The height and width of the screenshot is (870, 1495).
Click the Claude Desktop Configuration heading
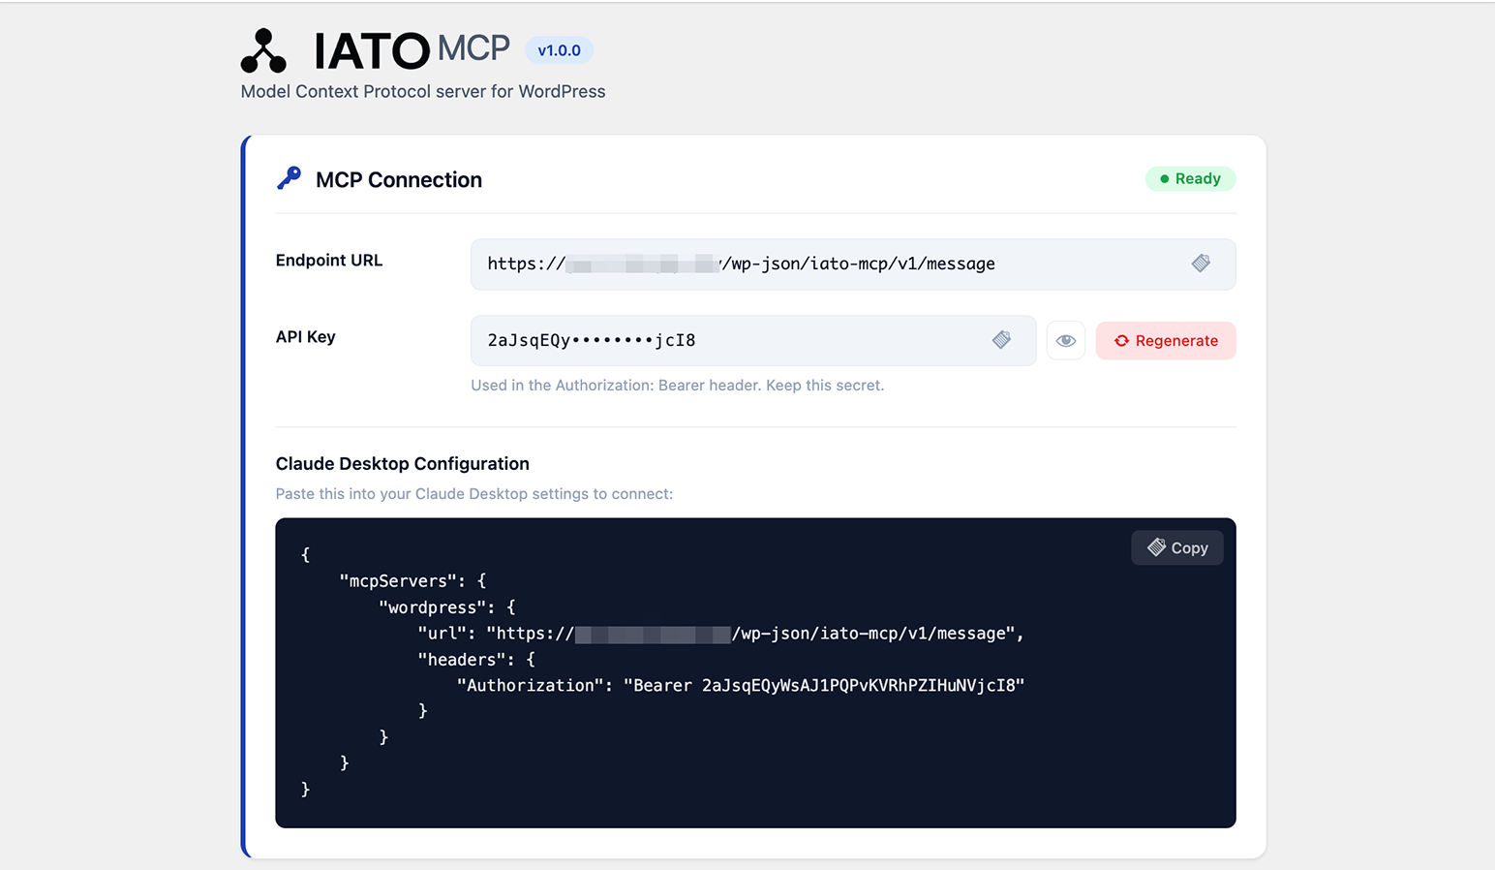pyautogui.click(x=403, y=463)
